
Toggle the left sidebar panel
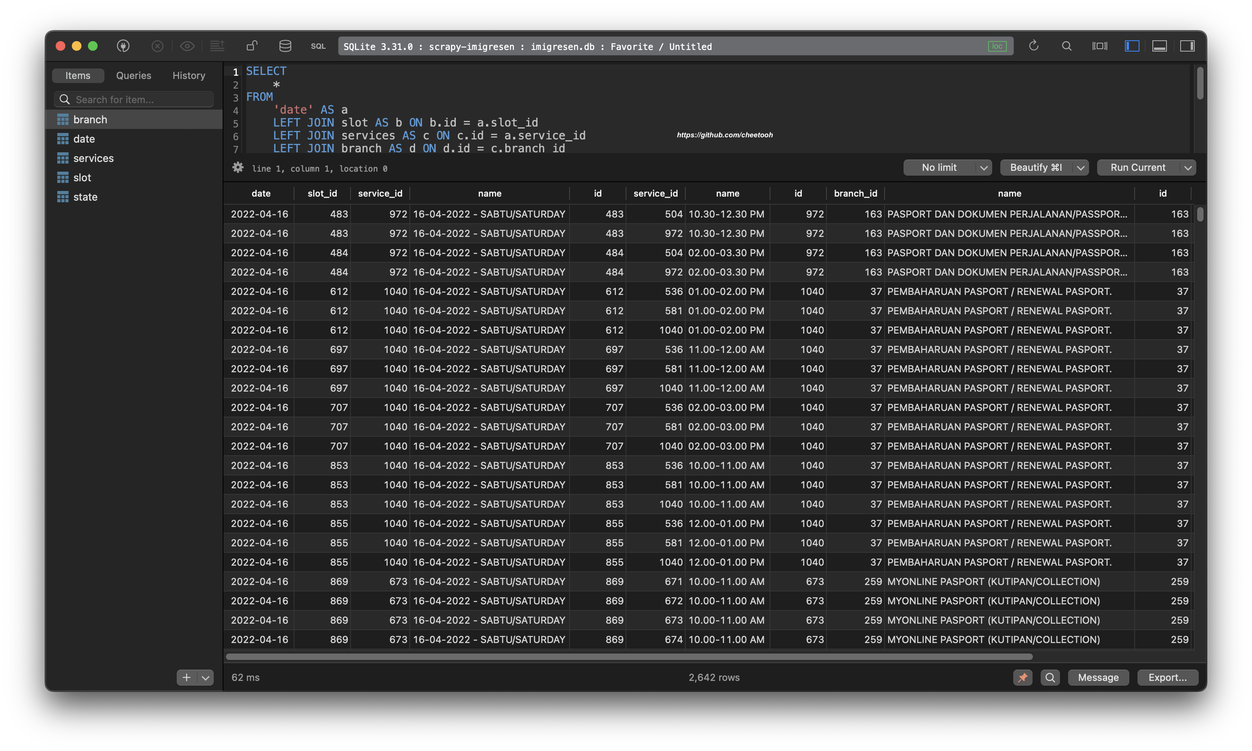click(x=1132, y=46)
